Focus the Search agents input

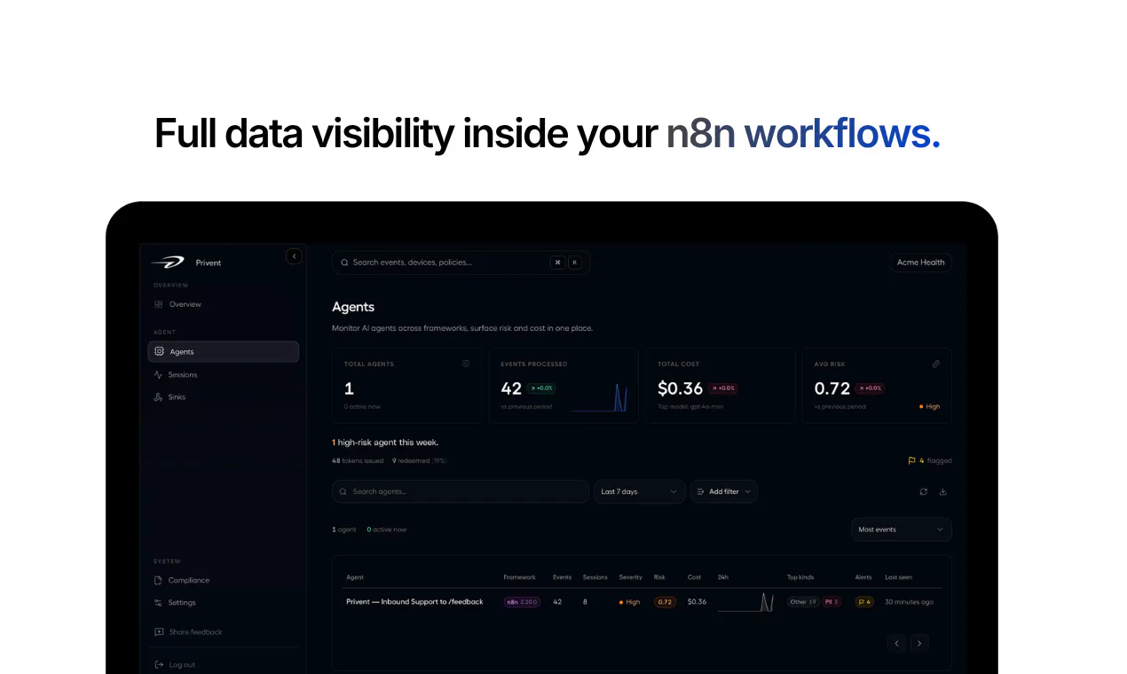[x=461, y=491]
